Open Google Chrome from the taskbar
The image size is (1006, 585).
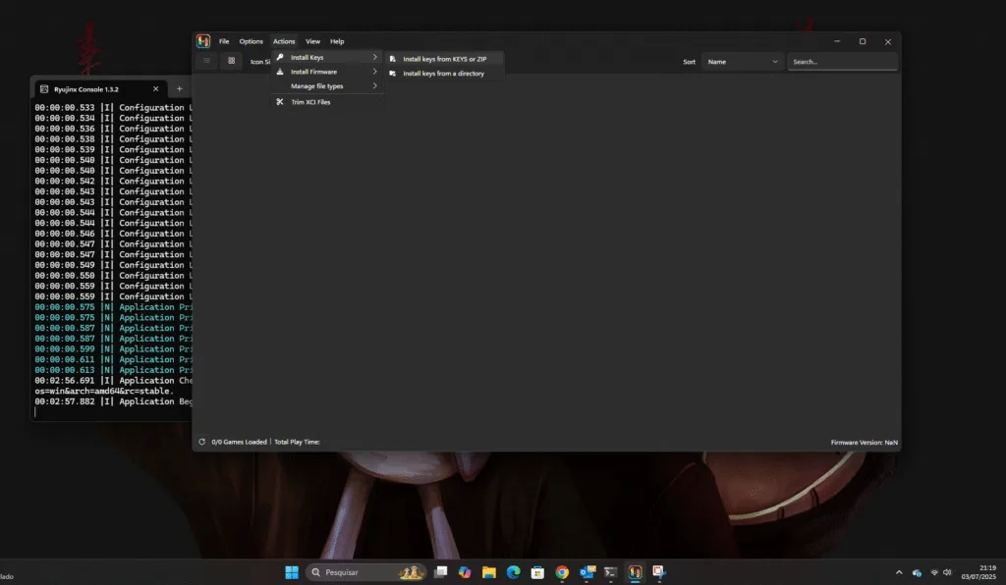pos(562,572)
